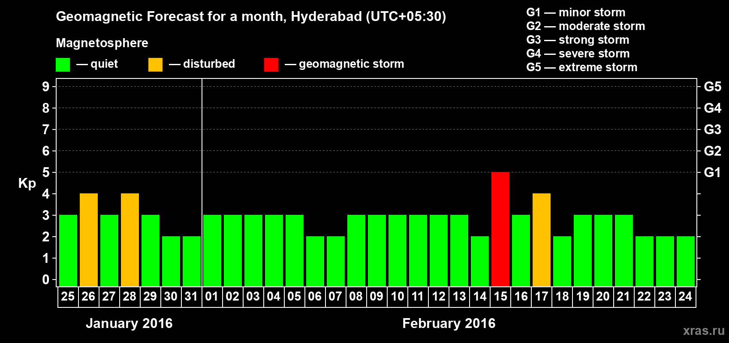Click the green bar for February 24

pyautogui.click(x=686, y=262)
